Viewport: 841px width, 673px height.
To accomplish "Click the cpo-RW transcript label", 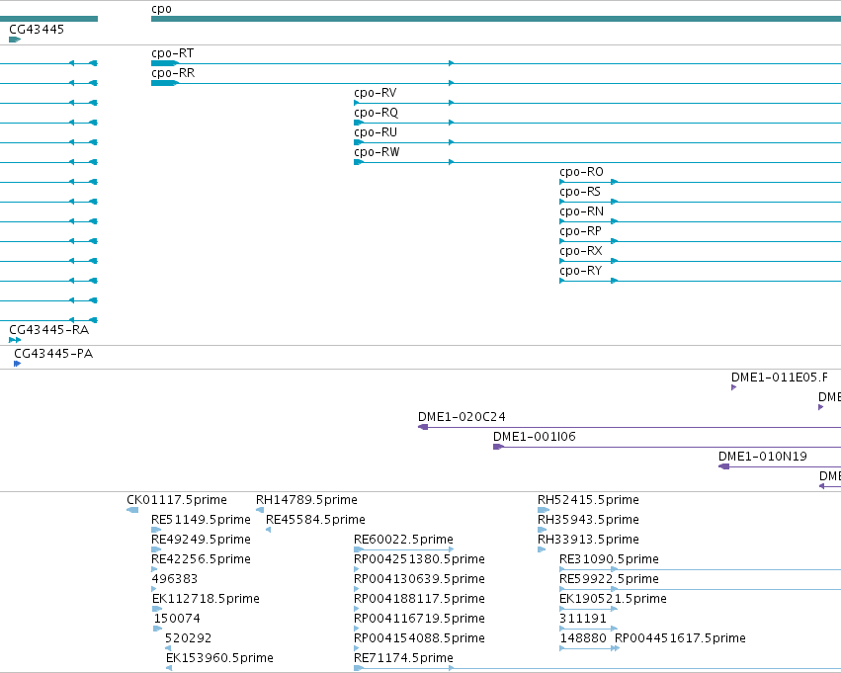I will coord(377,152).
